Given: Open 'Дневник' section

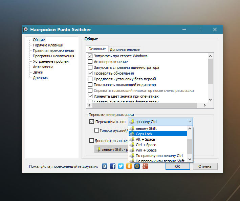Looking at the screenshot, I should pos(41,78).
